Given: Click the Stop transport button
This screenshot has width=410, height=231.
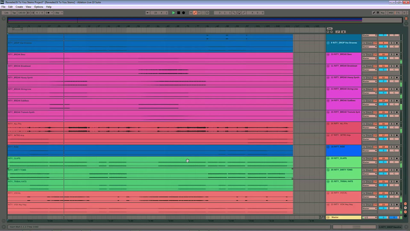Looking at the screenshot, I should tap(178, 13).
